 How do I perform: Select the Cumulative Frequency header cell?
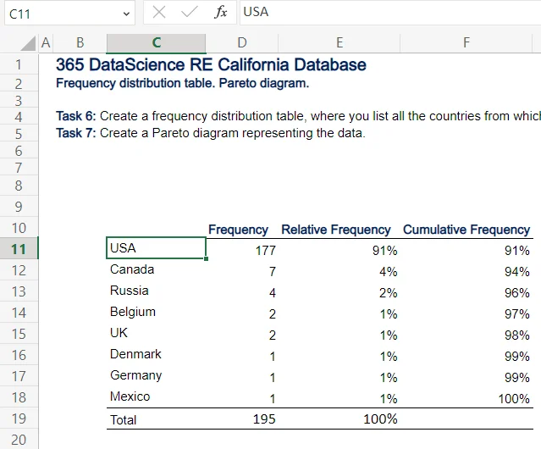tap(466, 230)
